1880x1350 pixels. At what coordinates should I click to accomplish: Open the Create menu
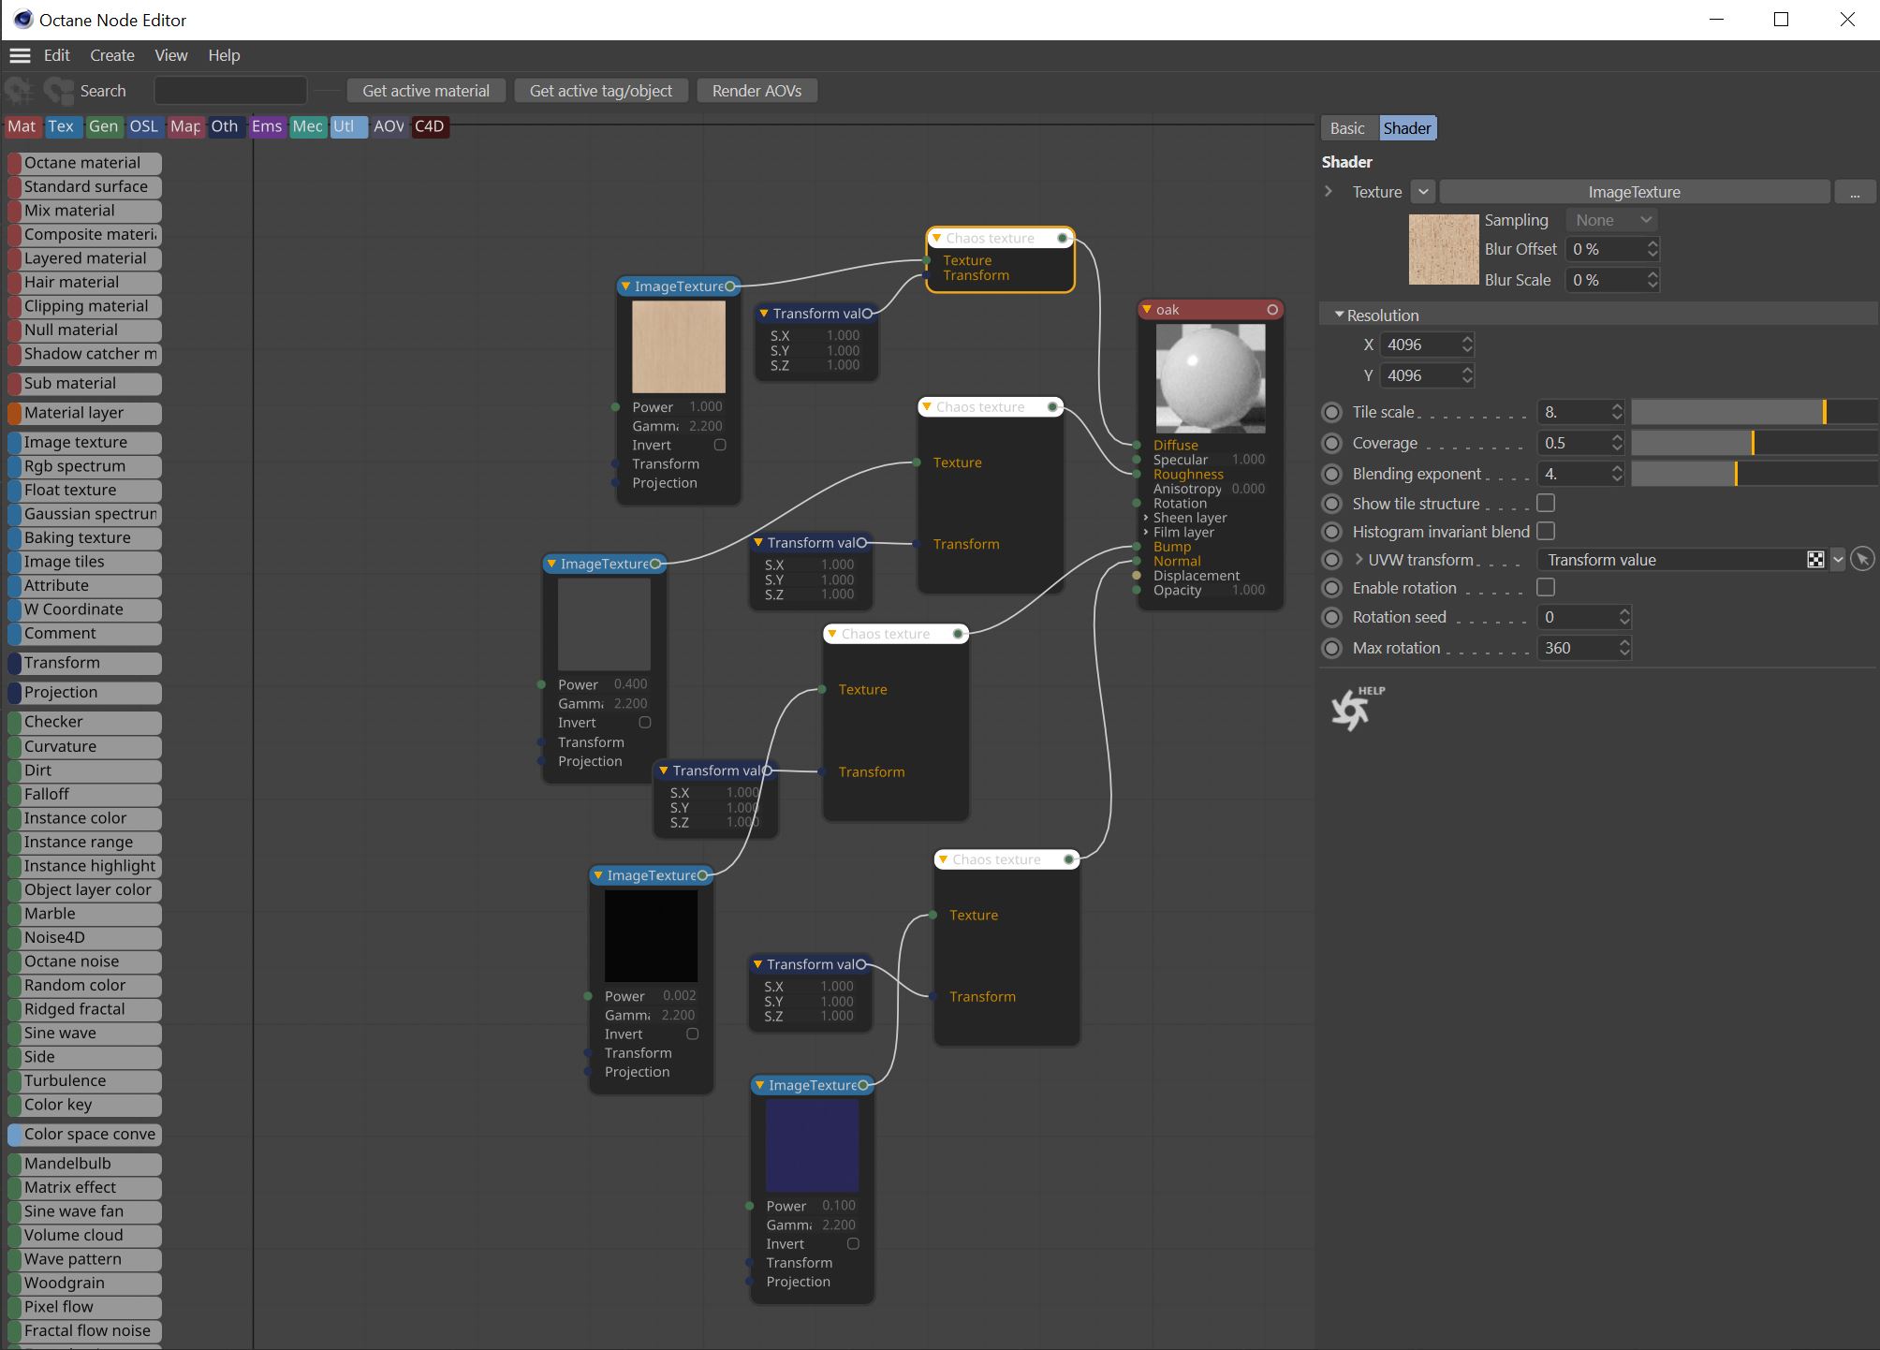(111, 55)
